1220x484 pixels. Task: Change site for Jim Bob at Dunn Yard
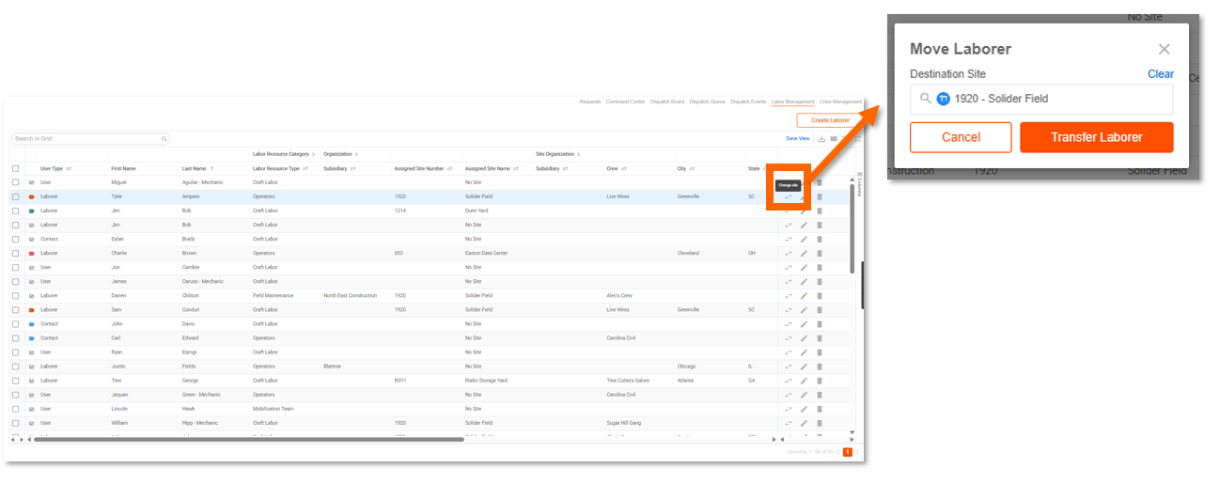(789, 211)
